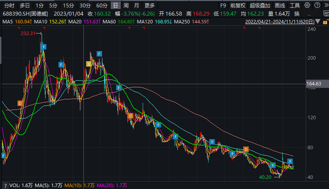Select the 1分 period tab
The image size is (329, 189).
(x=40, y=5)
